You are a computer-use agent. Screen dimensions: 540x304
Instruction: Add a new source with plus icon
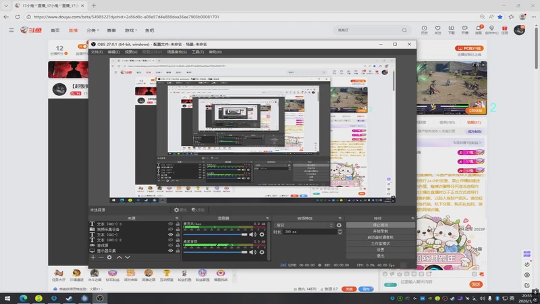point(93,257)
